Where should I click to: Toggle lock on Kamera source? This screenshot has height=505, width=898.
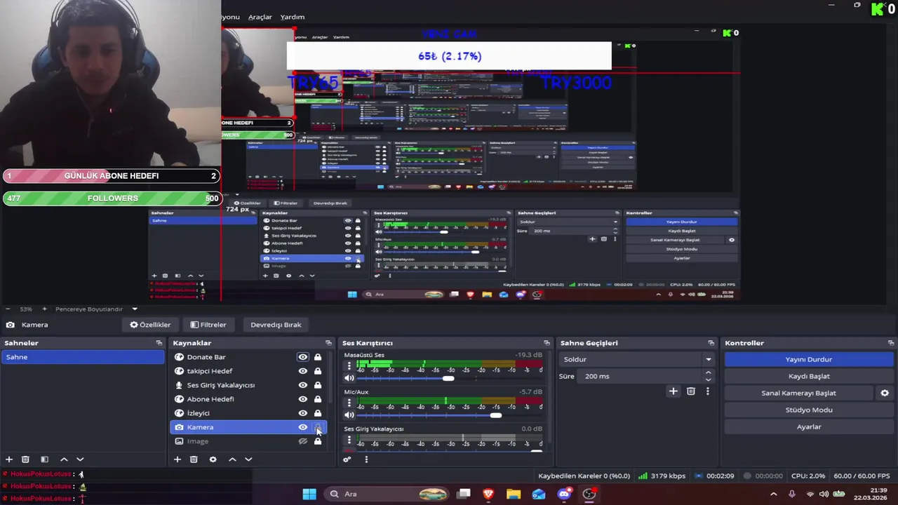pyautogui.click(x=318, y=427)
